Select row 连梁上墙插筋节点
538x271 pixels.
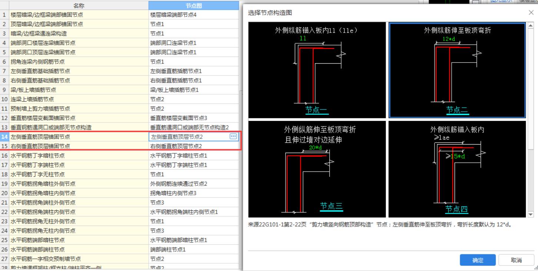pos(79,99)
